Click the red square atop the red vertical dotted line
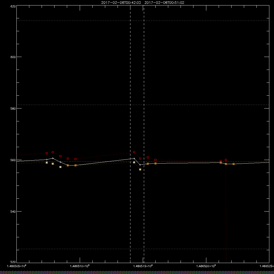Screen dimensions: 274x274 point(226,160)
